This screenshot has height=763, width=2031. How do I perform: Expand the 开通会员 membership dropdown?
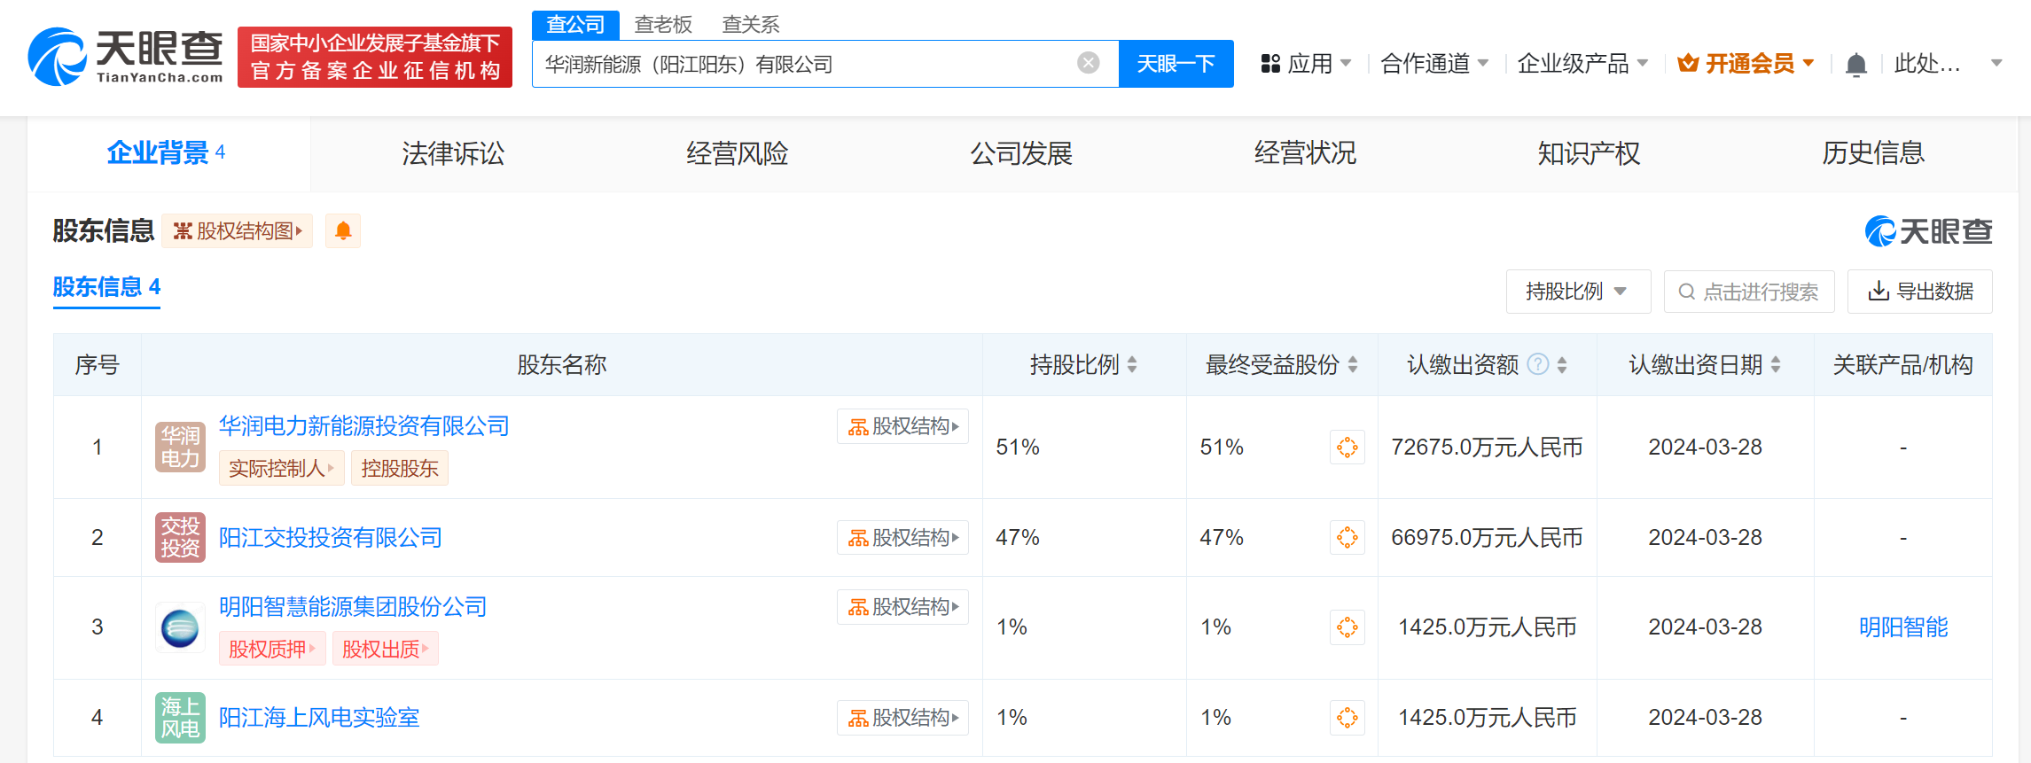pyautogui.click(x=1746, y=64)
